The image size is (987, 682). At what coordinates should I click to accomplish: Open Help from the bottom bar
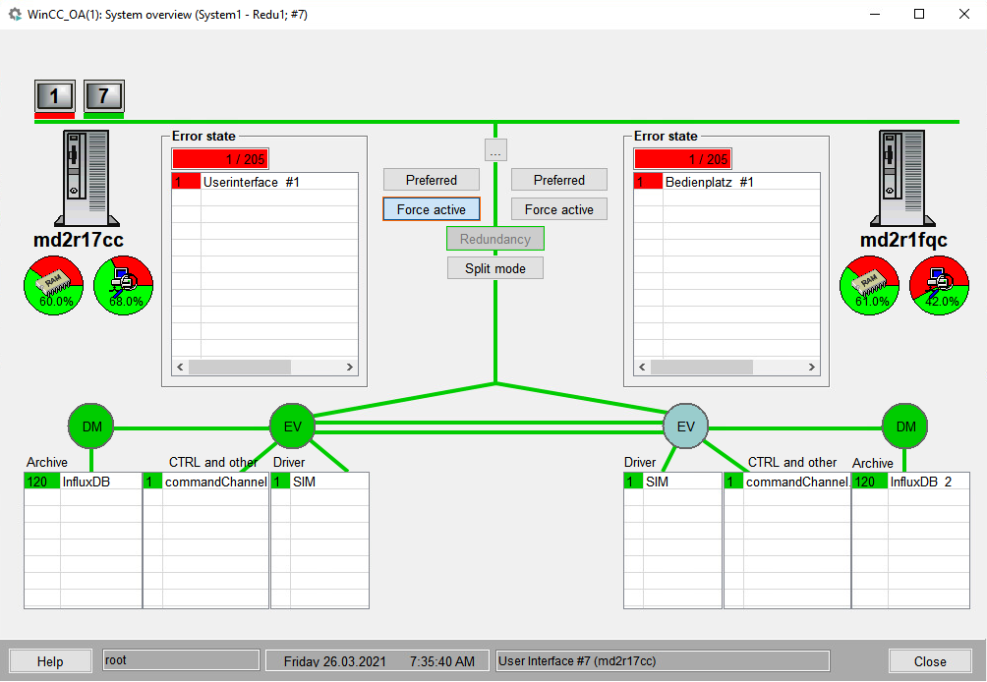50,661
